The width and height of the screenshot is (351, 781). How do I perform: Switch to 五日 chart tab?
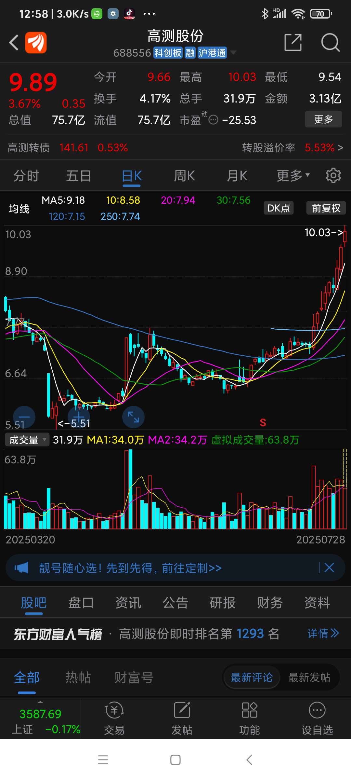(x=79, y=176)
